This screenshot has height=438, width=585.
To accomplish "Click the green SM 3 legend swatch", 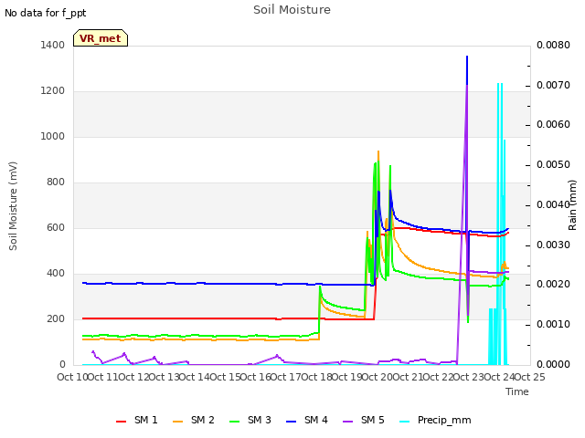I will (x=235, y=422).
